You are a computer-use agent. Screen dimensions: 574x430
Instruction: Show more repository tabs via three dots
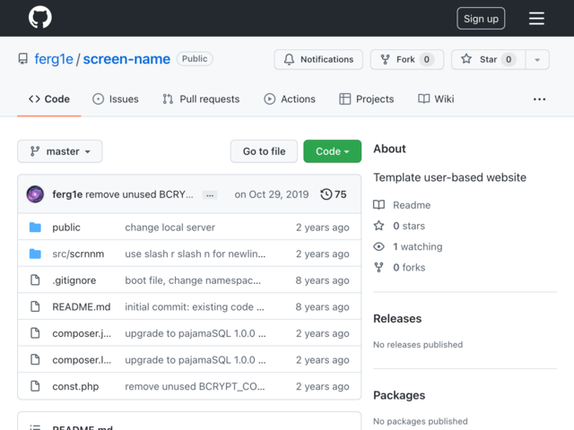(x=539, y=99)
